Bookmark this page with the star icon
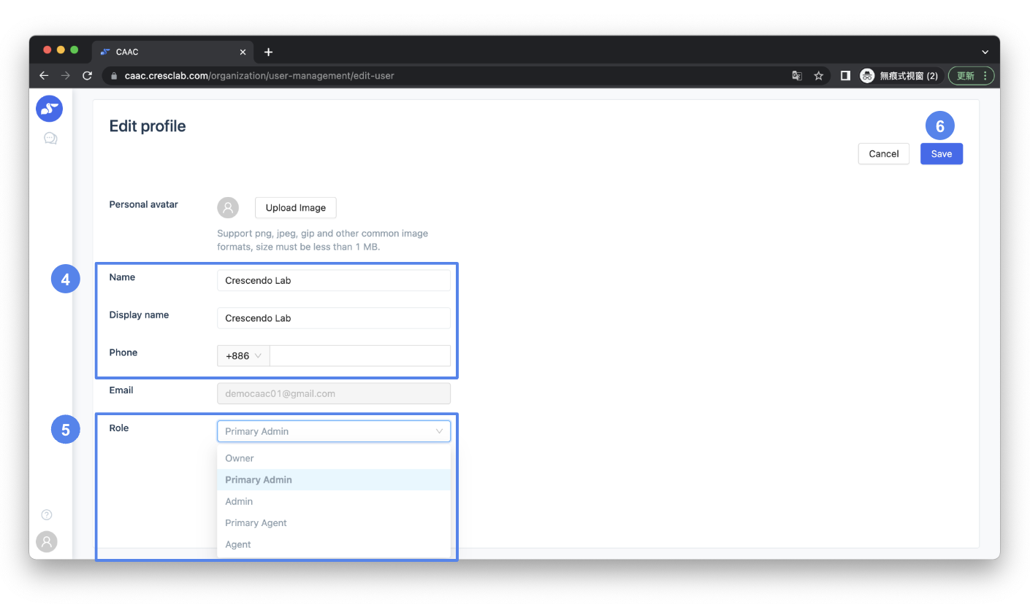The width and height of the screenshot is (1030, 610). click(x=819, y=75)
